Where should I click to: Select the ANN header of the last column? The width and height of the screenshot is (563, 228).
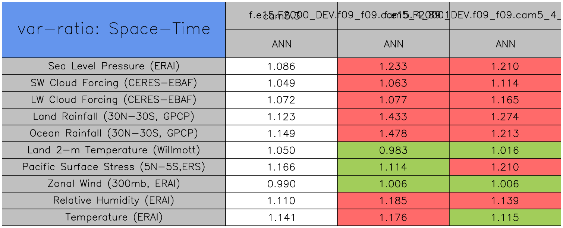click(505, 44)
